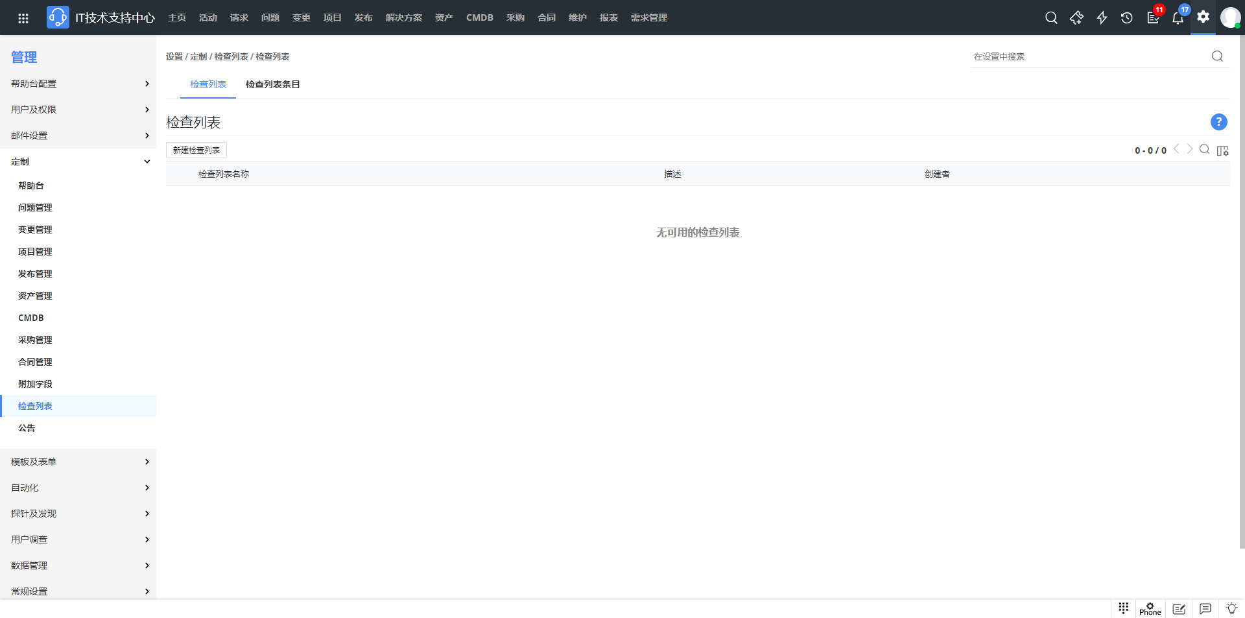Click 检查列表名称 column header

tap(224, 174)
